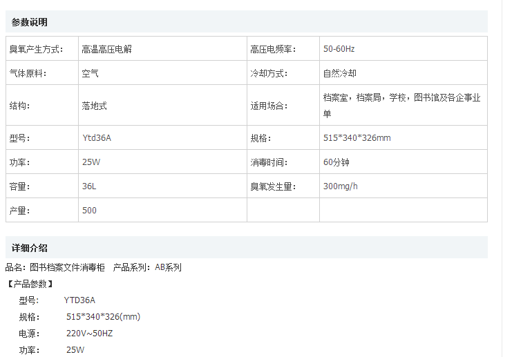Select the 高温高压电解 table cell
The height and width of the screenshot is (357, 512).
click(x=106, y=49)
